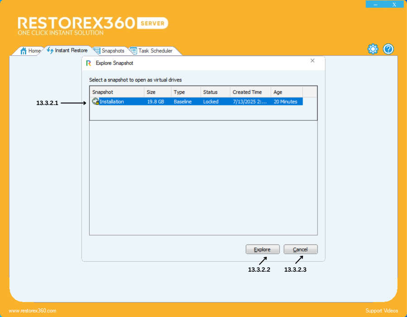Minimize the RestoreX360 window

pos(375,5)
